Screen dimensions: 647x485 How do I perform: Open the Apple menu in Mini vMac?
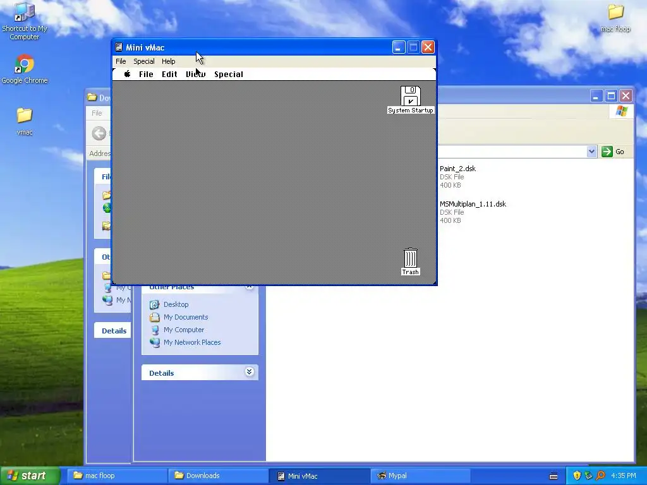point(128,75)
